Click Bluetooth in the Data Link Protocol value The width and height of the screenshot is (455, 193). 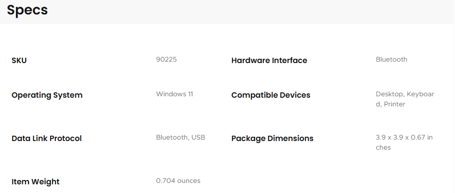(x=172, y=138)
